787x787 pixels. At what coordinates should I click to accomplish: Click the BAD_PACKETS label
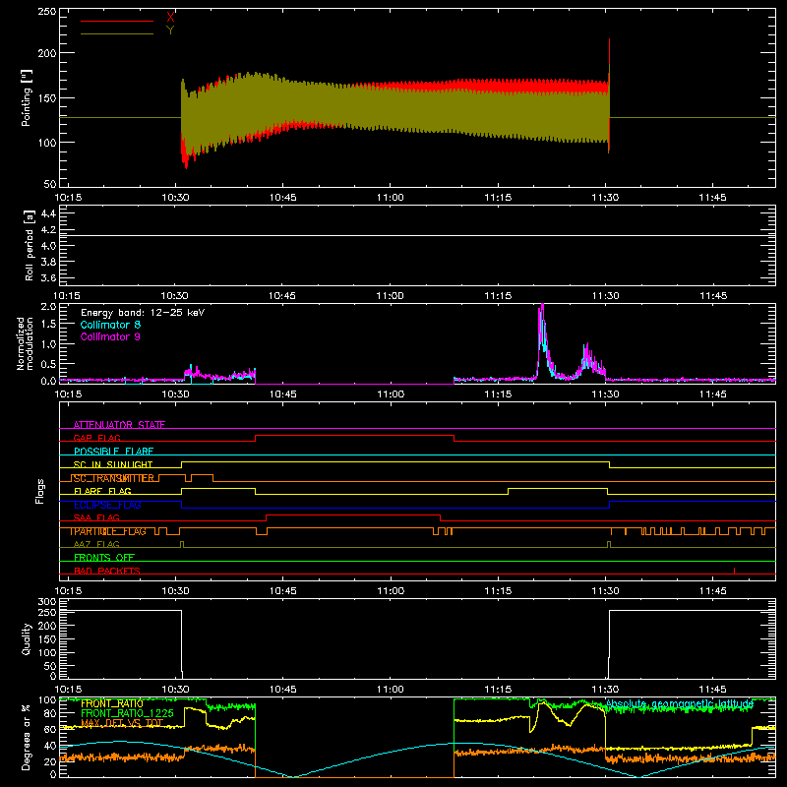click(x=107, y=571)
